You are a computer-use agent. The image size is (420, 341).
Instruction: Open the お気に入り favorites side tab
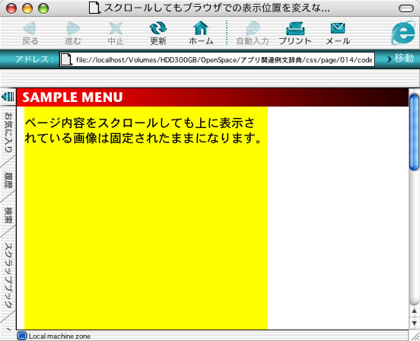[8, 132]
